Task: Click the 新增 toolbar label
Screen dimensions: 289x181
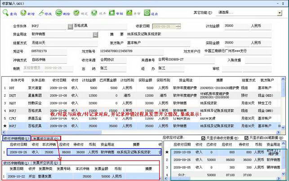Action: coord(31,14)
